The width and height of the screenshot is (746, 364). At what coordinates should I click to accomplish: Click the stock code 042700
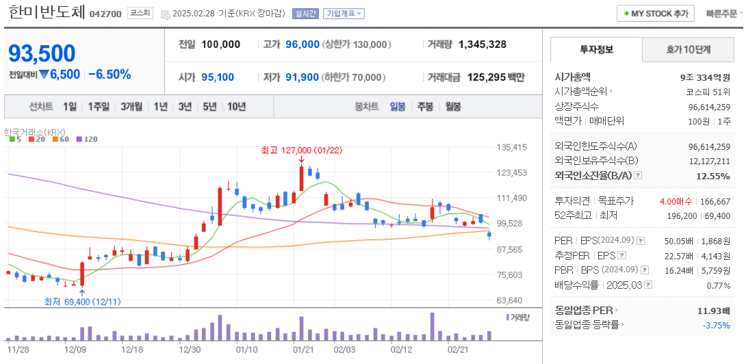point(105,14)
